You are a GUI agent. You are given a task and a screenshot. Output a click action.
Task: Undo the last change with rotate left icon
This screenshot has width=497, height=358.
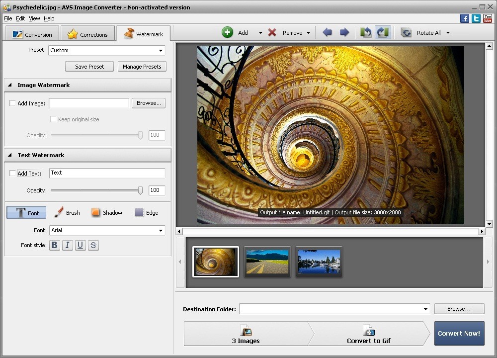tap(366, 32)
